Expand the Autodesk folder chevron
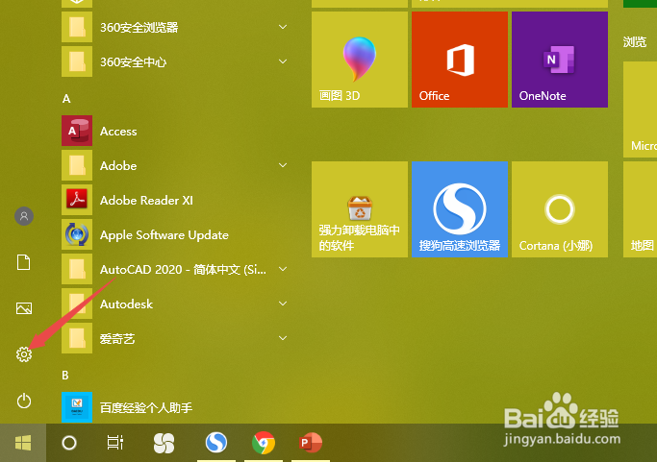 click(283, 304)
